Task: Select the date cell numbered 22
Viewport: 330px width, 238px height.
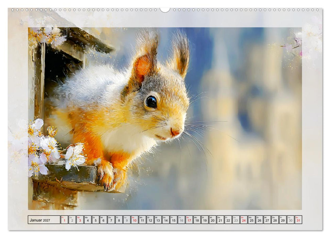Action: 228,219
